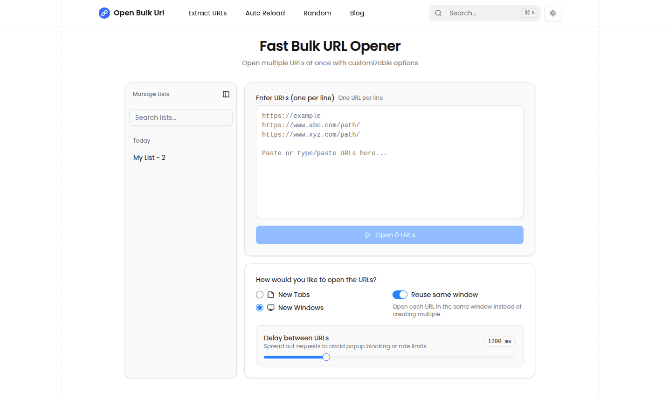Viewport: 669px width, 400px height.
Task: Select the New Windows radio option
Action: (260, 307)
